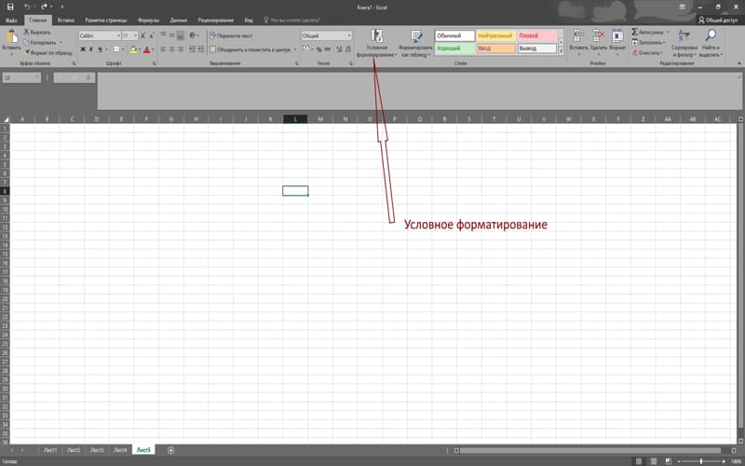Apply the Хороший cell style
The height and width of the screenshot is (466, 745).
(454, 48)
